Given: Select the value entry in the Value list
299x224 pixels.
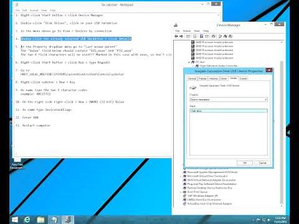Looking at the screenshot, I should point(229,111).
